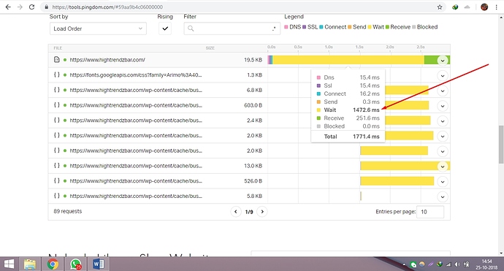Click the magnifier icon in Filter field
This screenshot has width=504, height=271.
coord(191,28)
